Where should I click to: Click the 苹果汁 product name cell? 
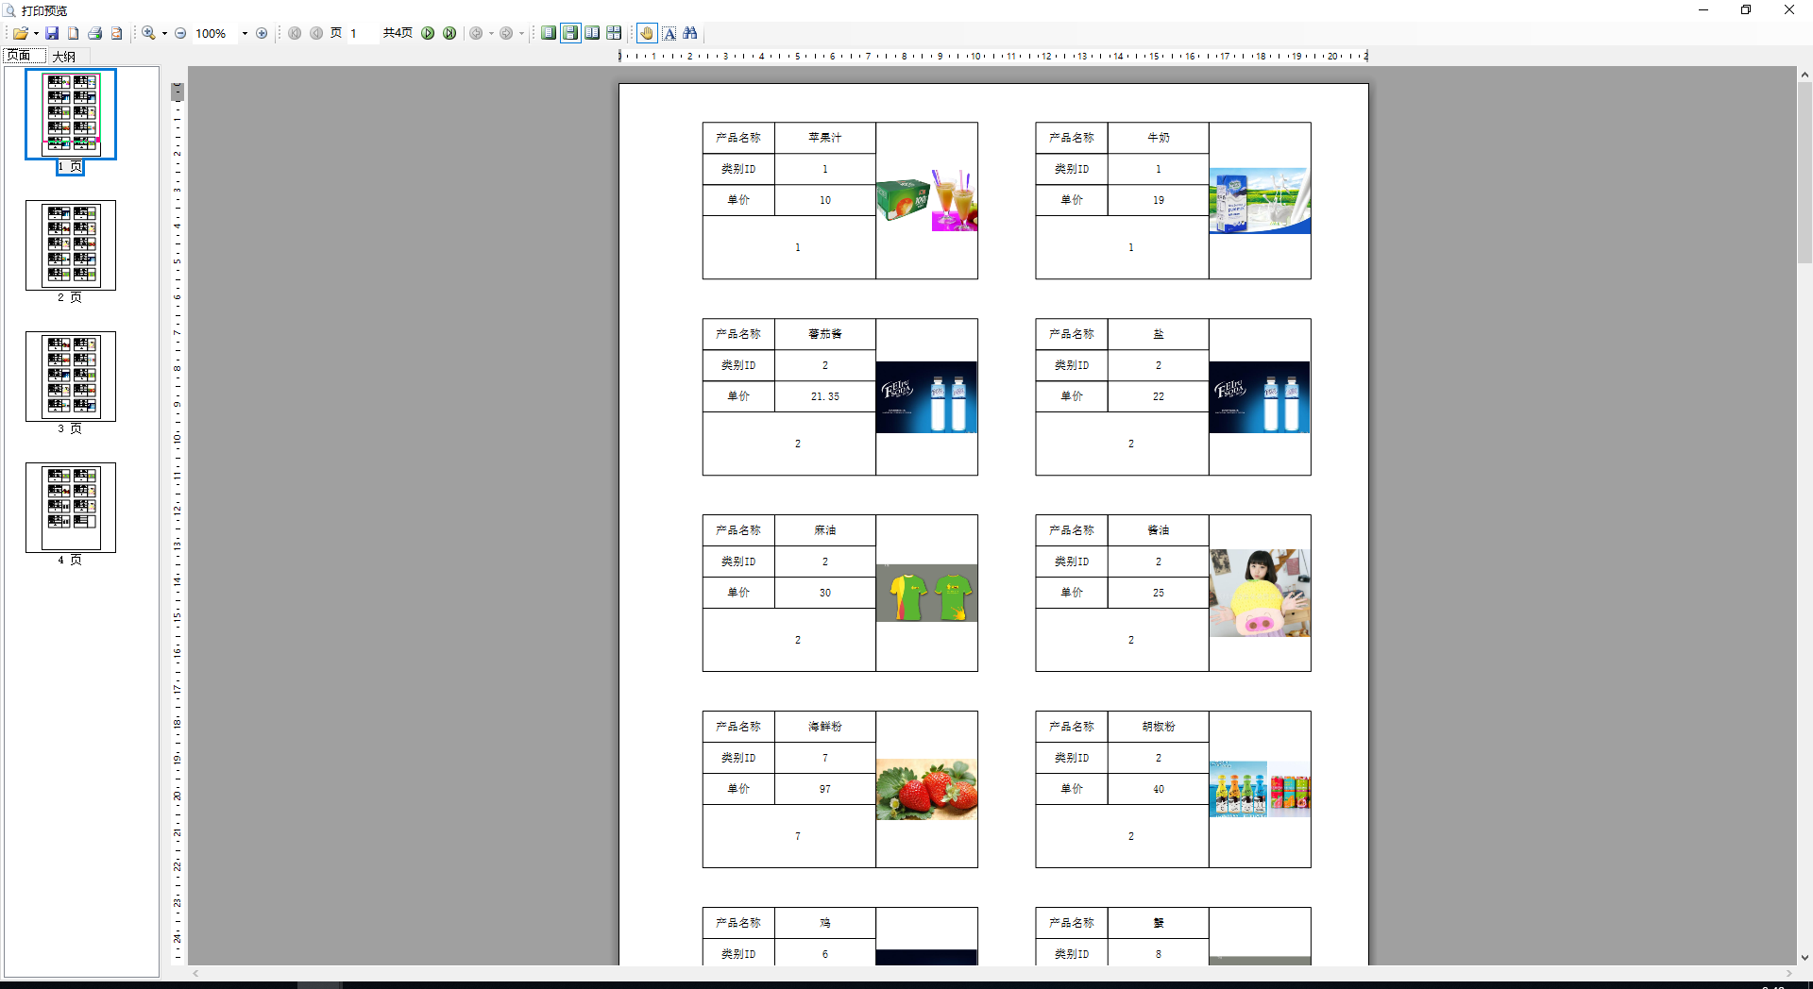point(825,138)
